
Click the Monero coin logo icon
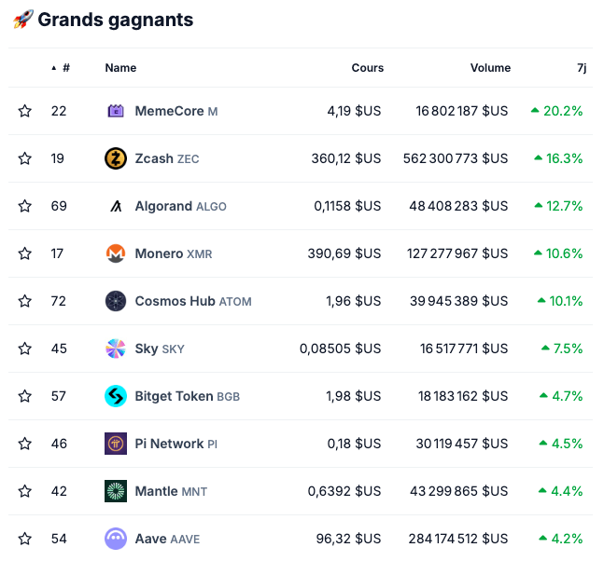click(116, 253)
